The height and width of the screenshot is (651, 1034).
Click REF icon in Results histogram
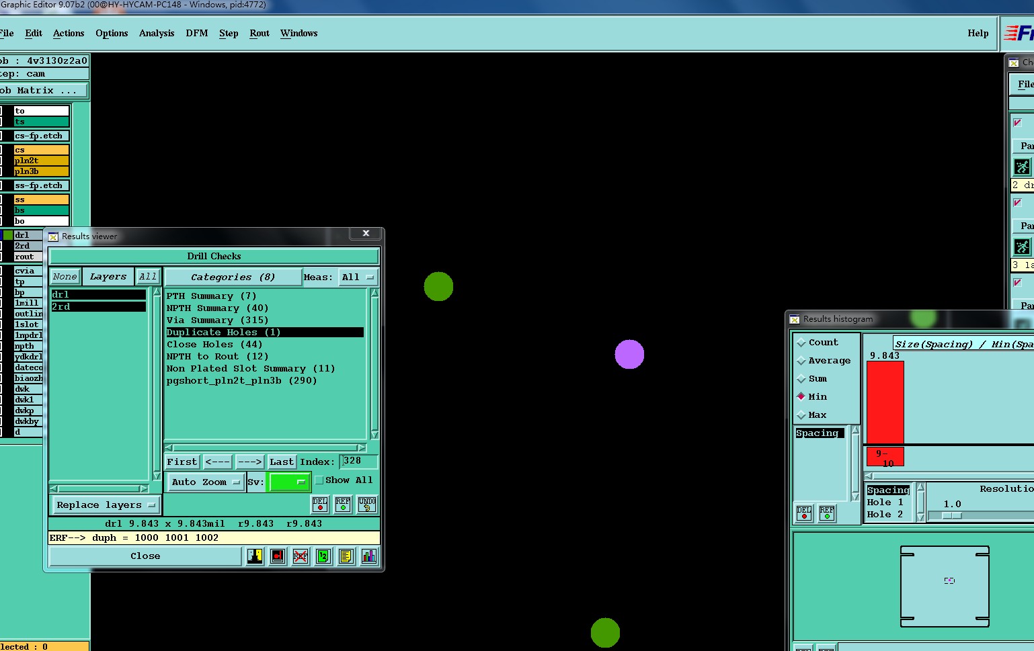tap(827, 513)
